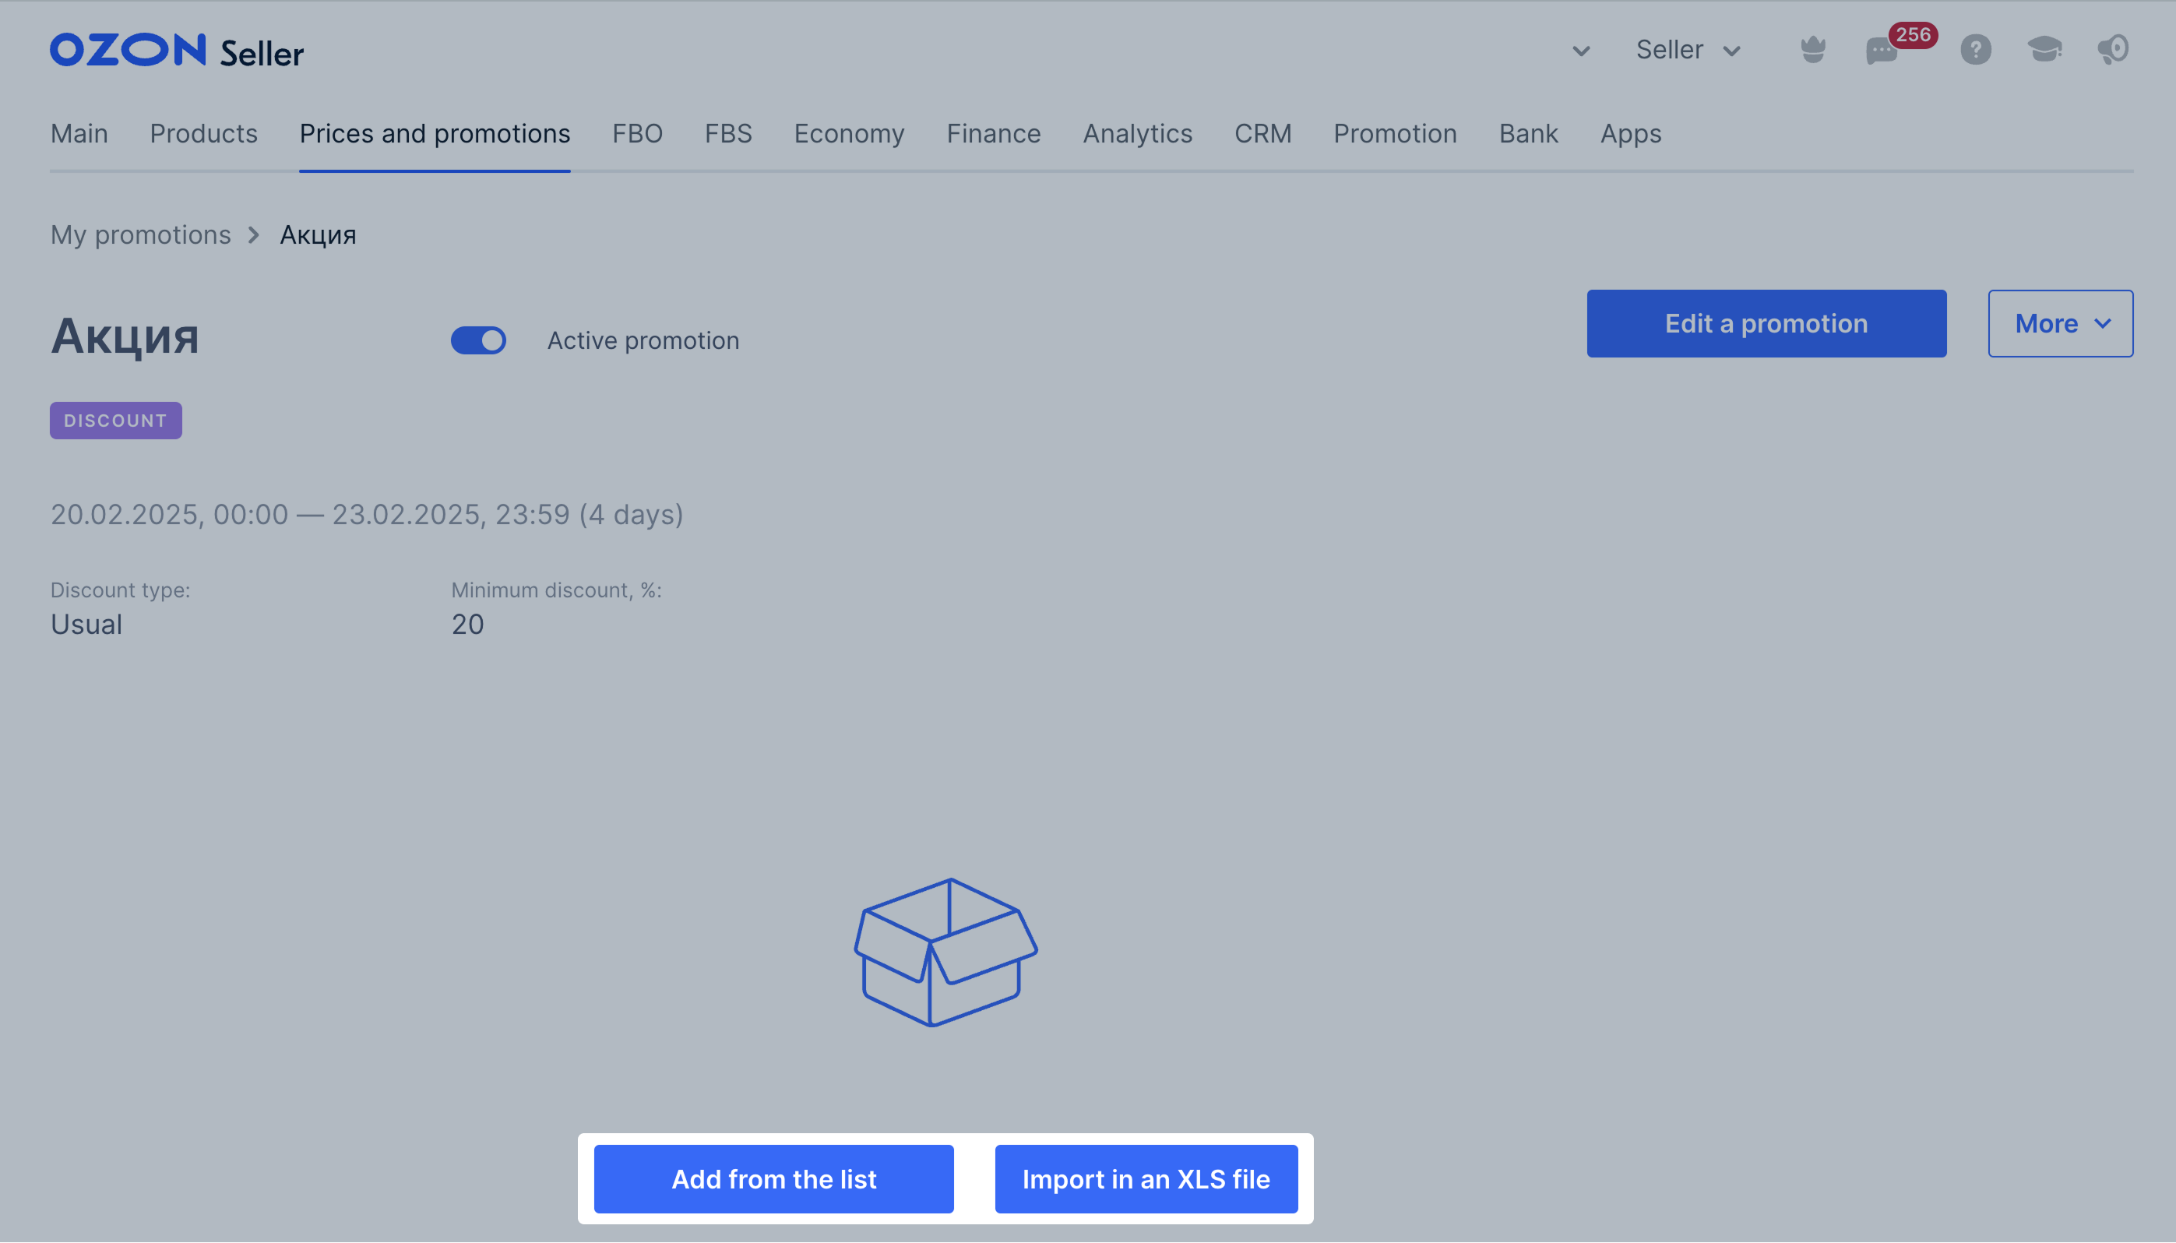Image resolution: width=2176 pixels, height=1243 pixels.
Task: Click the minimum discount value 20
Action: click(x=467, y=624)
